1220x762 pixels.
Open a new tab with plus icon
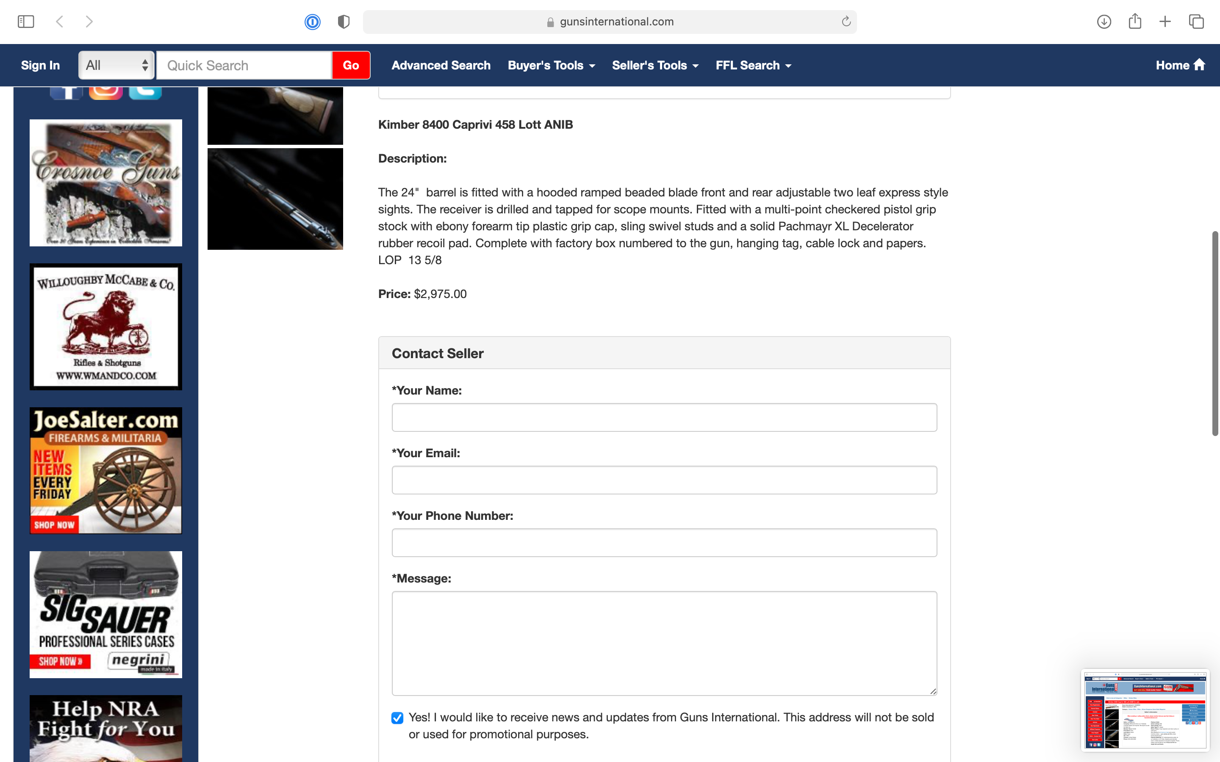(x=1165, y=22)
